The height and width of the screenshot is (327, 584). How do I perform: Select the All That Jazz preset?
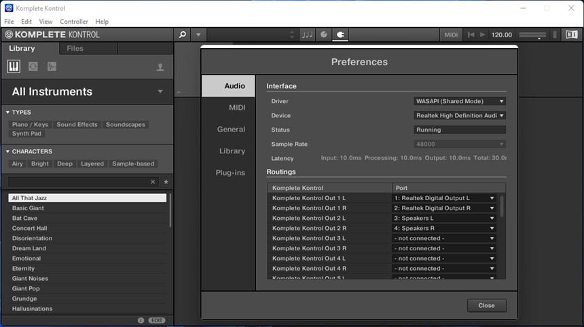point(87,198)
